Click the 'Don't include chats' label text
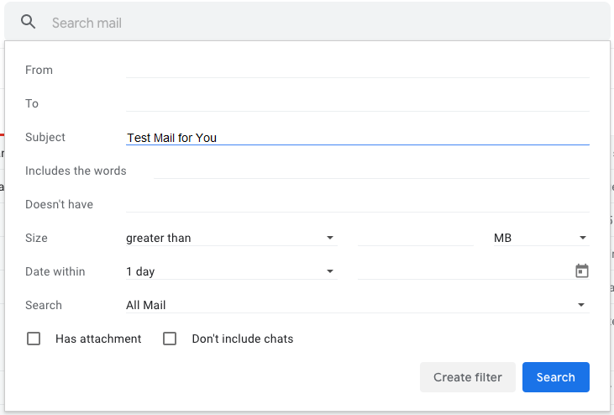The height and width of the screenshot is (415, 614). (x=243, y=339)
